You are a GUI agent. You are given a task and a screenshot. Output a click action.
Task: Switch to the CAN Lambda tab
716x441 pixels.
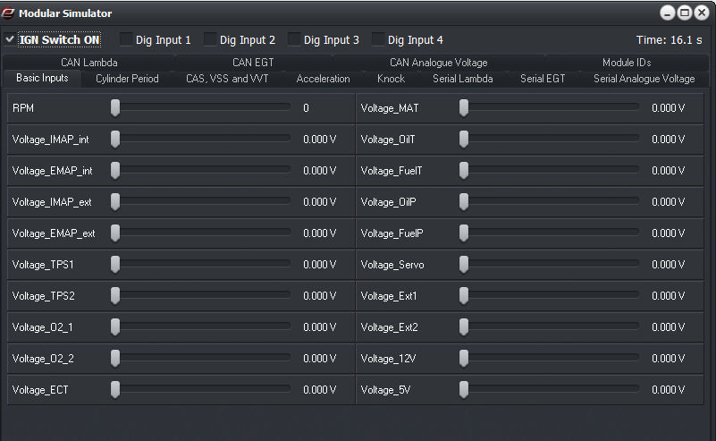pyautogui.click(x=89, y=62)
